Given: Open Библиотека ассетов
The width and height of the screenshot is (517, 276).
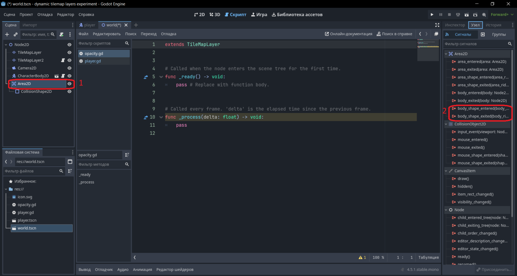Looking at the screenshot, I should tap(297, 14).
